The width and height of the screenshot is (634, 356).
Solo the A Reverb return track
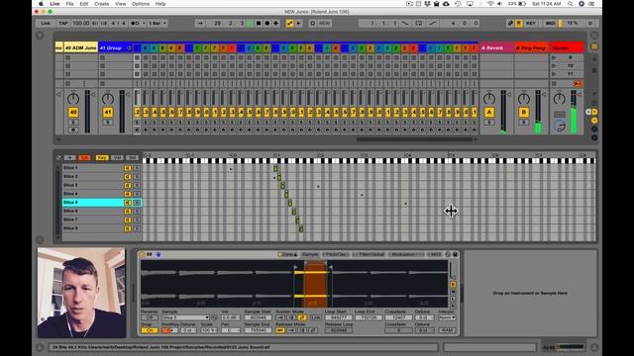pos(488,123)
